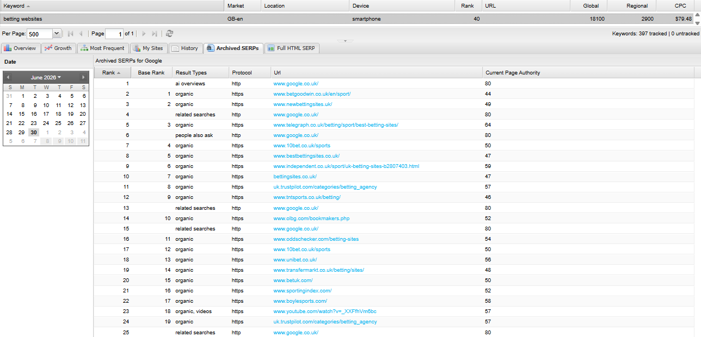The height and width of the screenshot is (337, 701).
Task: Open www.olbg.com/bookmakers.php link
Action: (311, 219)
